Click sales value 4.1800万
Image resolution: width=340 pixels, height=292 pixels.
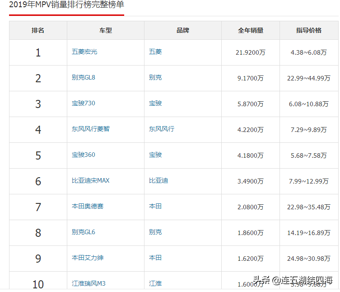coord(251,155)
